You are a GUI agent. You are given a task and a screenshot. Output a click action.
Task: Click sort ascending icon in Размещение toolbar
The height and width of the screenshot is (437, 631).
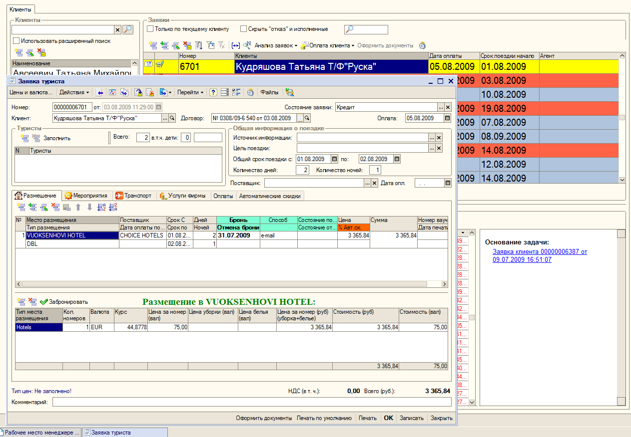click(101, 207)
